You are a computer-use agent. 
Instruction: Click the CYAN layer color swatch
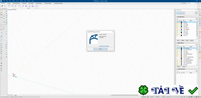point(181,31)
